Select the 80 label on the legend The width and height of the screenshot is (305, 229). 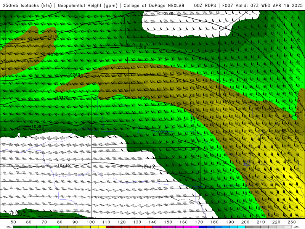point(60,222)
